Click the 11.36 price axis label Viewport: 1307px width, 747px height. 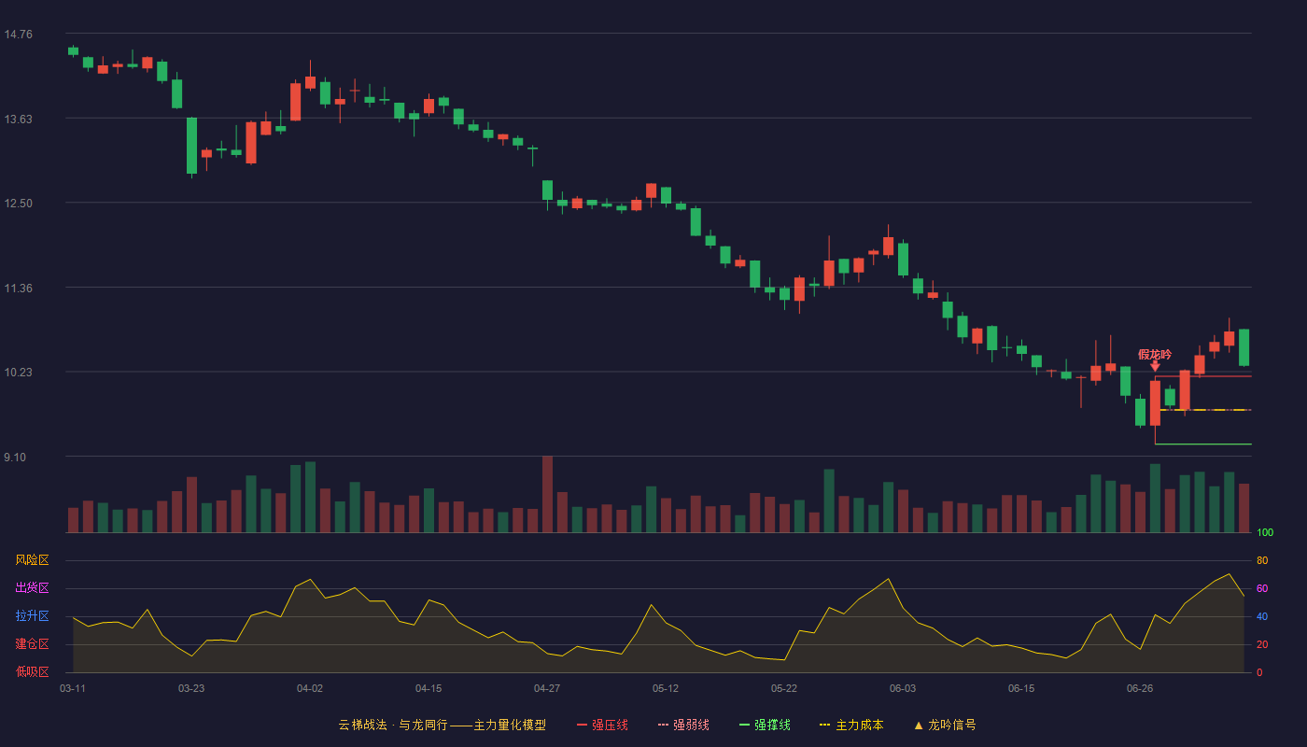point(18,289)
